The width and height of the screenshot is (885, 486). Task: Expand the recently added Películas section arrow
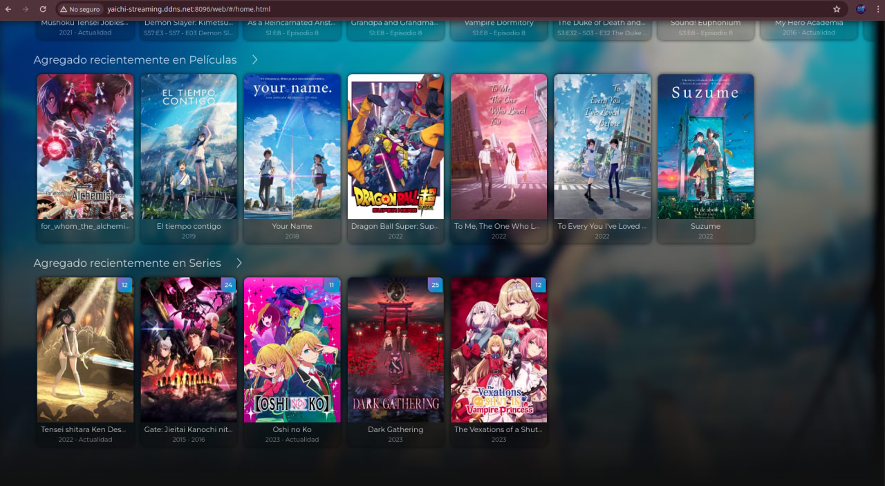[254, 60]
